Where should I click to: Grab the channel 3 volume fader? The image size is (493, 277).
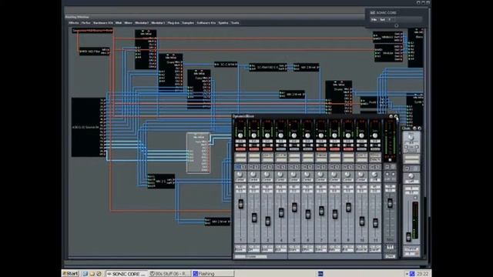tap(267, 221)
